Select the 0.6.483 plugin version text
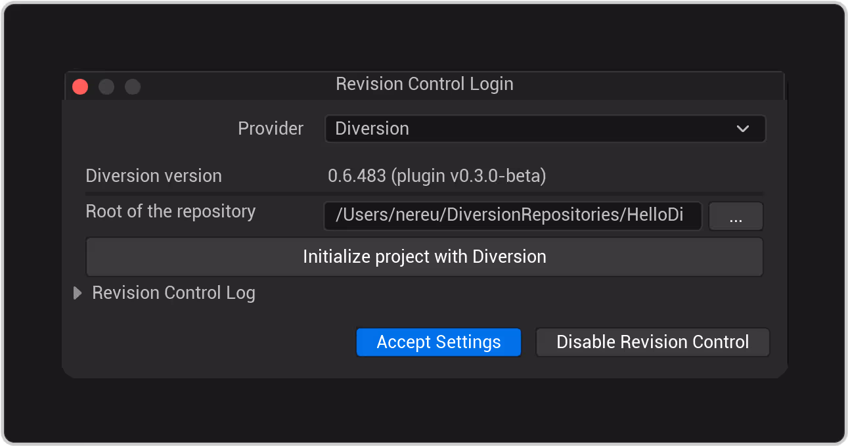 (x=437, y=176)
